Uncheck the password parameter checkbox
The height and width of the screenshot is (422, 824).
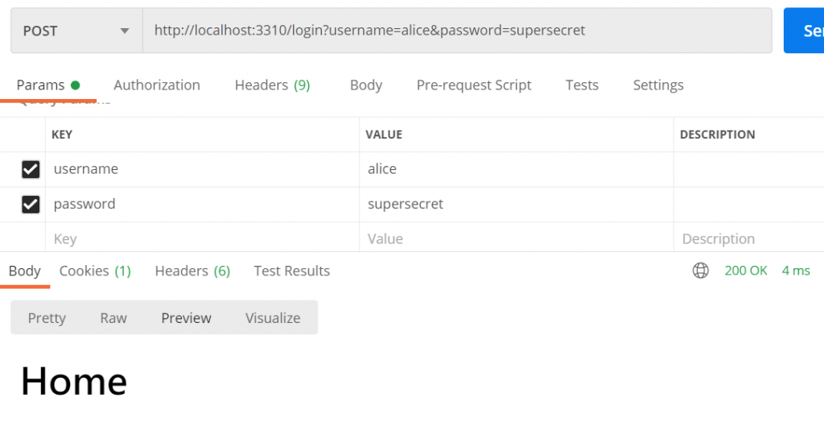point(31,205)
